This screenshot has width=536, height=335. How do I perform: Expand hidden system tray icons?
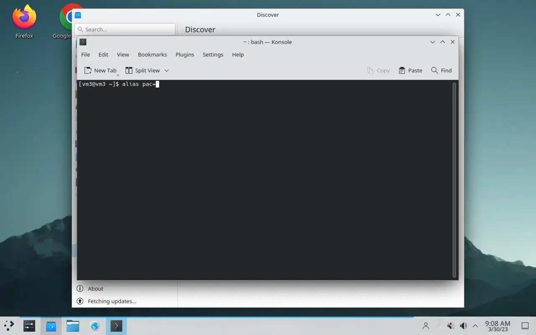[475, 326]
